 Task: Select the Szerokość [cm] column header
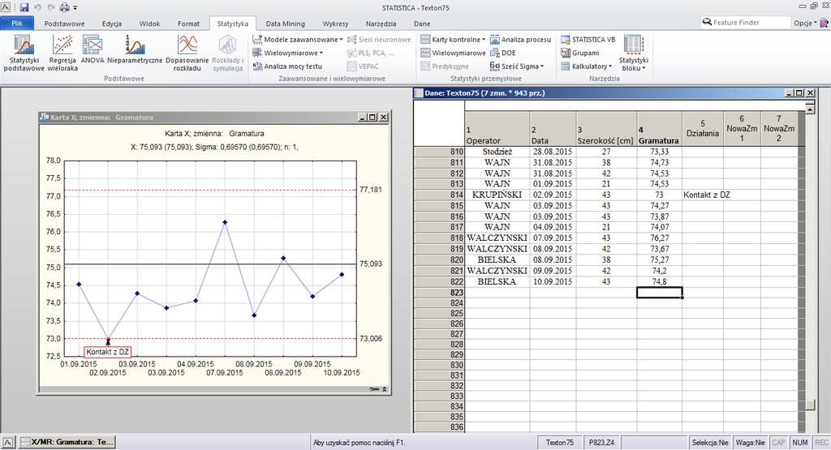[x=605, y=129]
